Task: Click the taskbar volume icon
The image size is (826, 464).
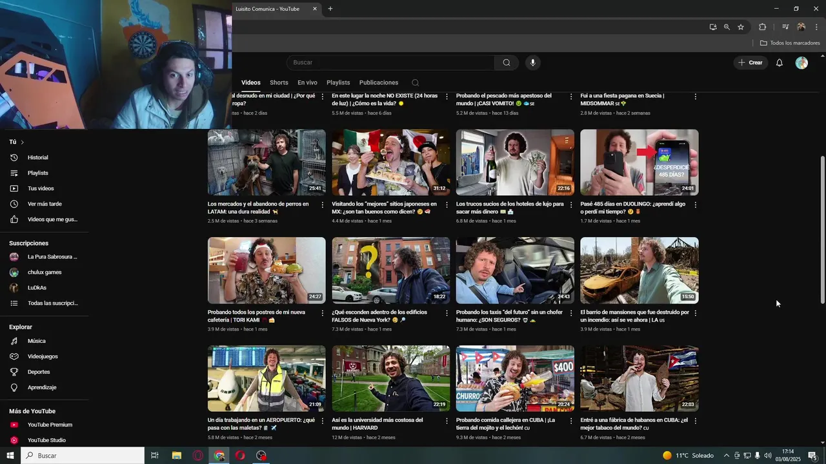Action: (767, 456)
